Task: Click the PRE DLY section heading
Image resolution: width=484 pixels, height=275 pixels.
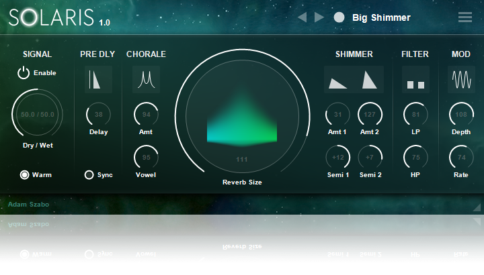Action: pos(97,54)
